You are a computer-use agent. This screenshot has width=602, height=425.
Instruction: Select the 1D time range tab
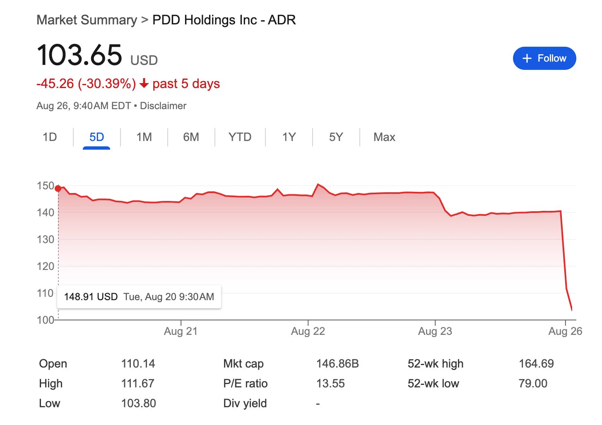[50, 137]
